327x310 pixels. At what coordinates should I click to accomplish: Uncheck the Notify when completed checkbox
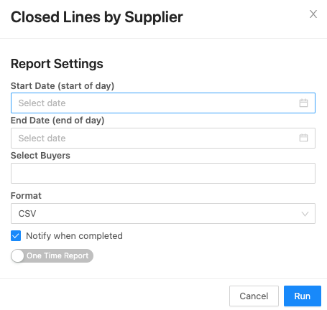pyautogui.click(x=16, y=236)
